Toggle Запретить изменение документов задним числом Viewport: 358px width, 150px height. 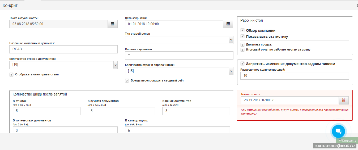click(x=242, y=64)
